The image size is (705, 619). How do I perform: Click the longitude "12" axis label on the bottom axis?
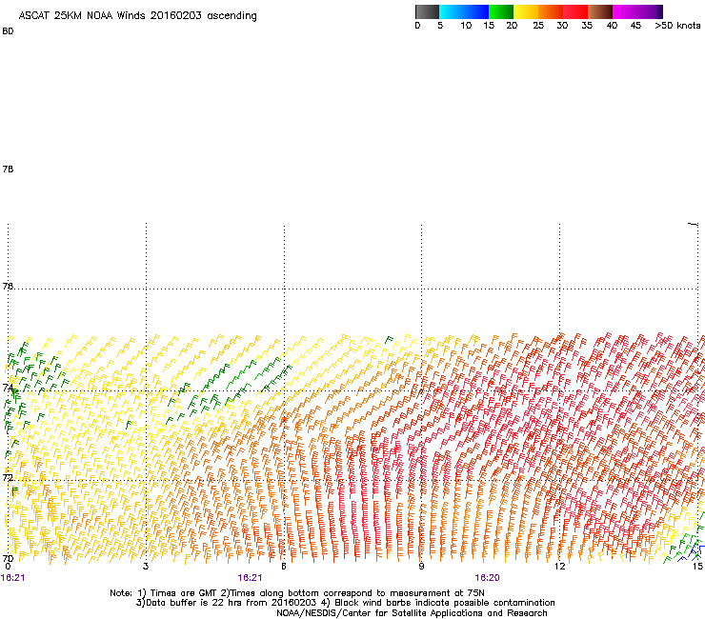pos(560,567)
